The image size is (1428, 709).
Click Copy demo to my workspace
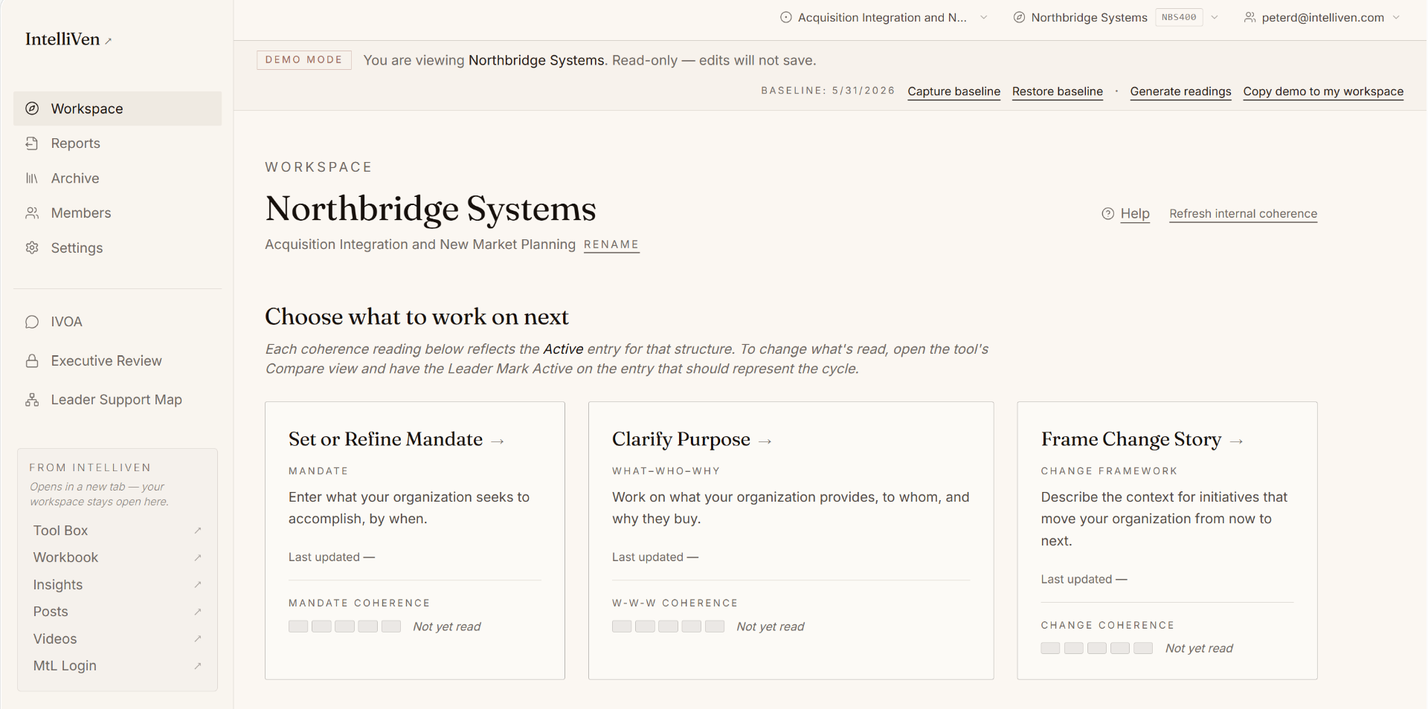1323,91
